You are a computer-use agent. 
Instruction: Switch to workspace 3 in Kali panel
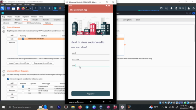click(45, 8)
